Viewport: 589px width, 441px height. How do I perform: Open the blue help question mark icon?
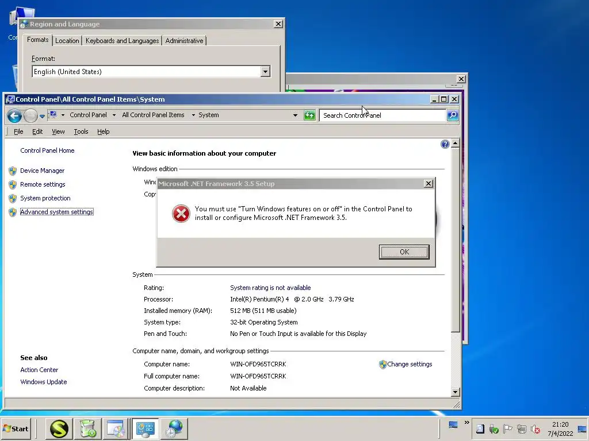pyautogui.click(x=445, y=144)
